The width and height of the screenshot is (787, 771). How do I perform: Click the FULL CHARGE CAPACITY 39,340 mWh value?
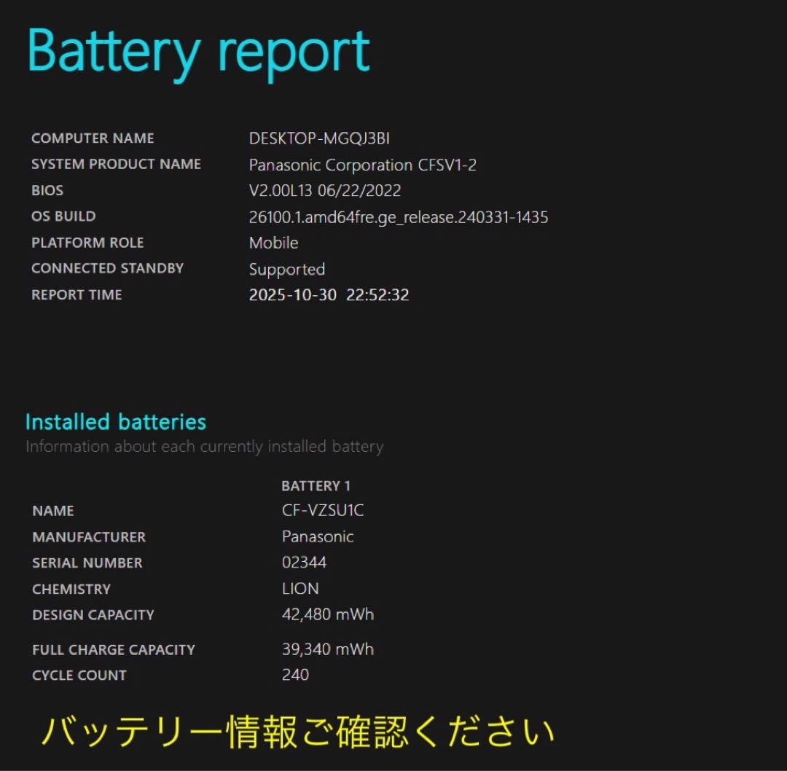point(326,649)
